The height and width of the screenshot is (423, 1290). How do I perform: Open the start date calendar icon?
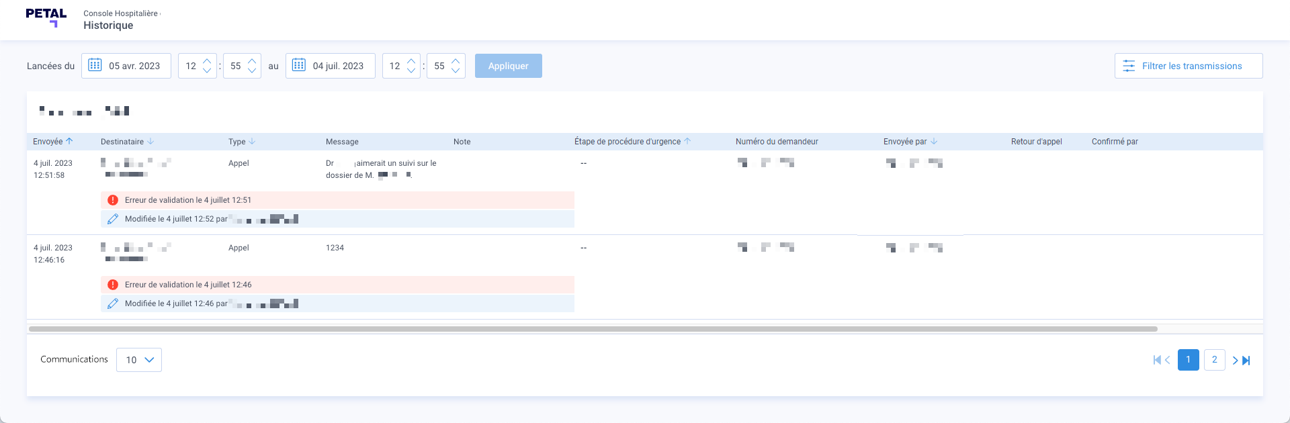coord(95,65)
